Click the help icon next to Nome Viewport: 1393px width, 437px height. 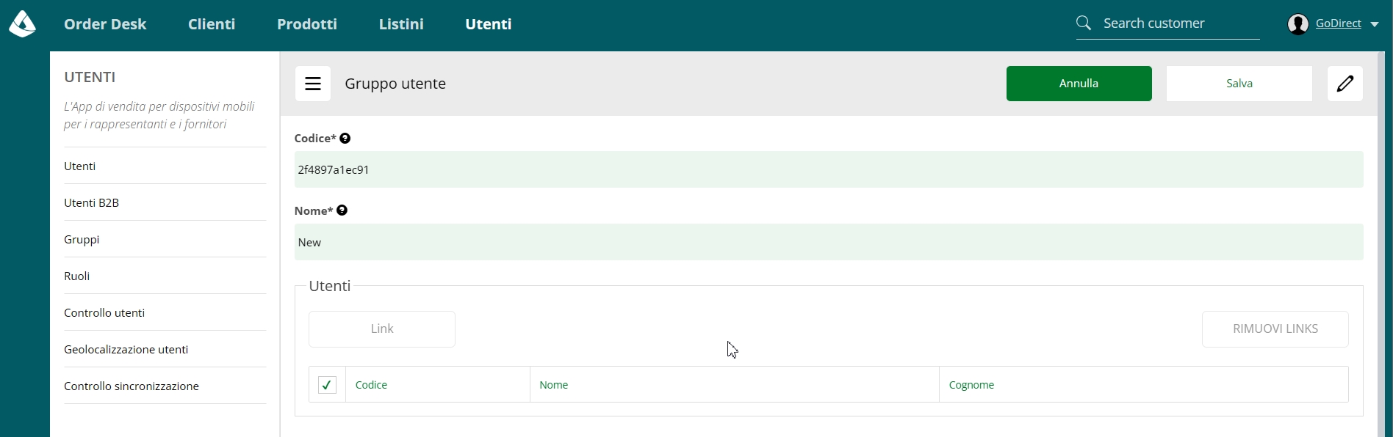[342, 210]
